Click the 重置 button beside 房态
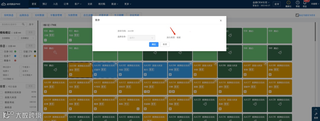This screenshot has width=320, height=121. pyautogui.click(x=31, y=46)
